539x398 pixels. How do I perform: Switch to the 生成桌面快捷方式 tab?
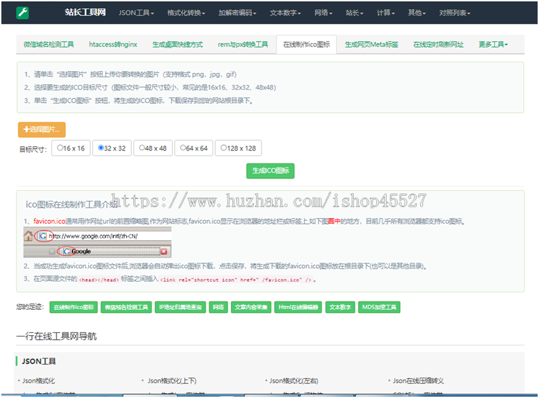[178, 44]
